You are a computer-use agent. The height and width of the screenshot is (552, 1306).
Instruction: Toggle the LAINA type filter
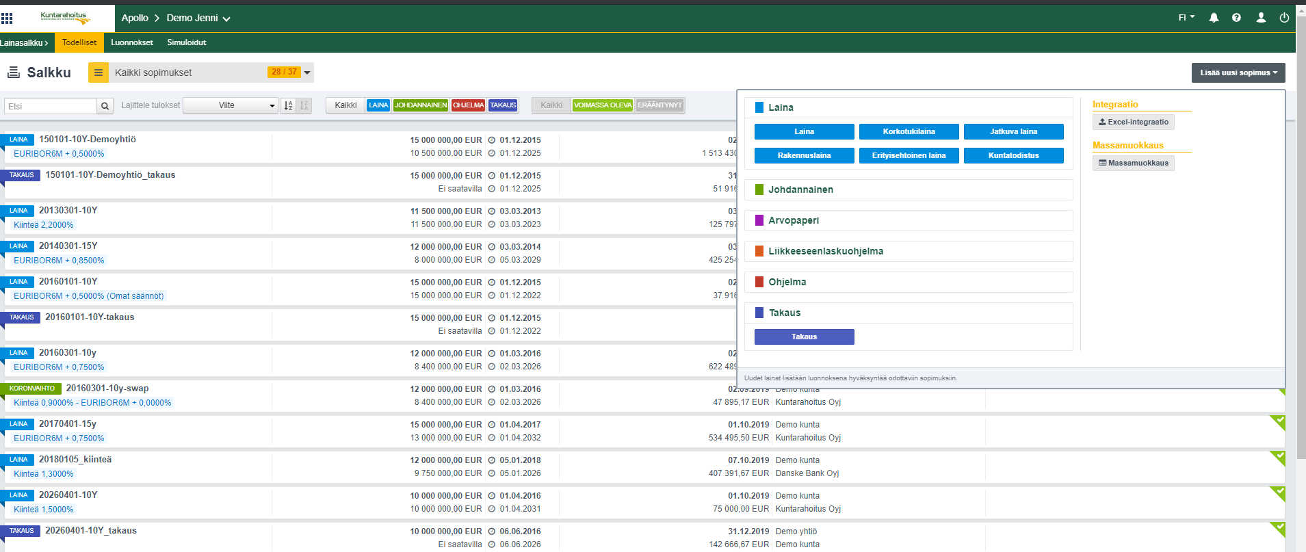[378, 105]
